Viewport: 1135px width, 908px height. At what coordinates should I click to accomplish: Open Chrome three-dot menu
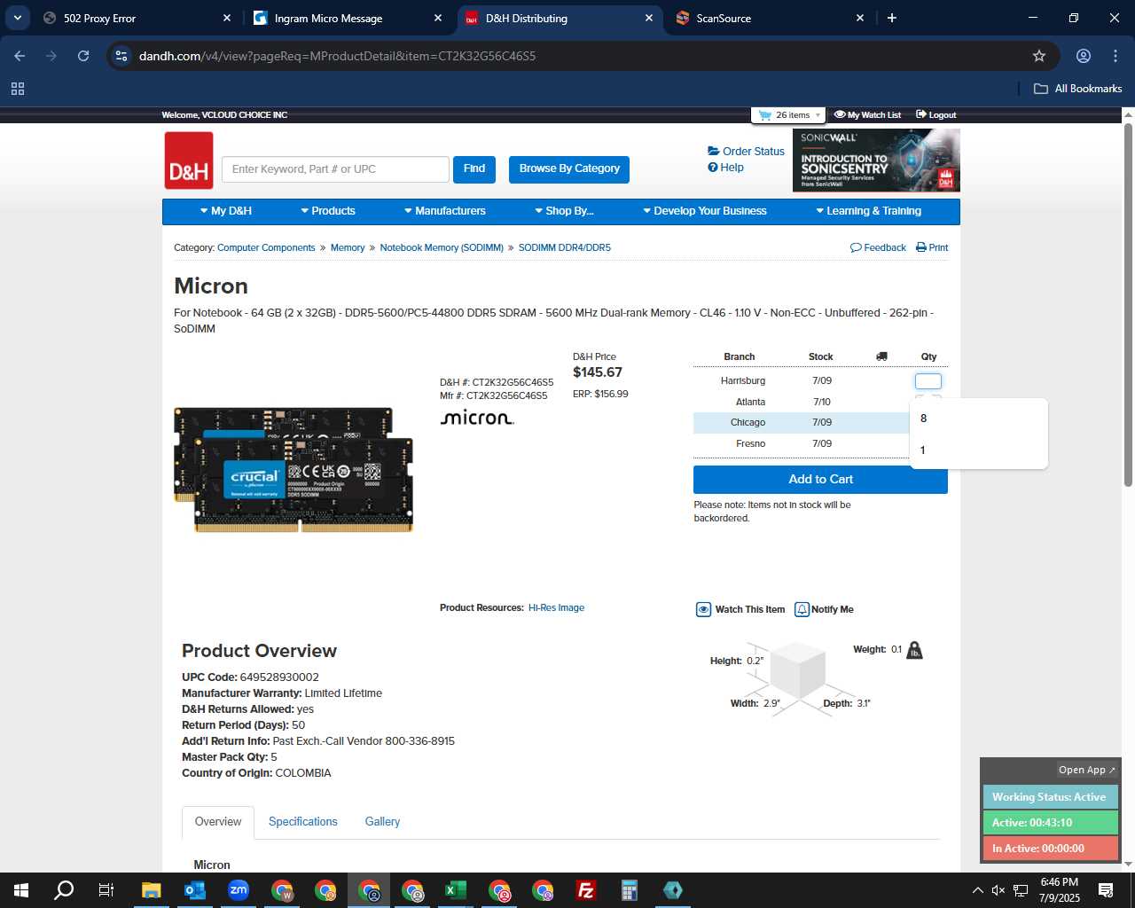coord(1115,56)
